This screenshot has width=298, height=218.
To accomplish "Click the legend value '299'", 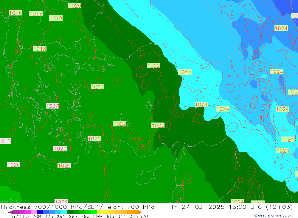I will tap(97, 216).
